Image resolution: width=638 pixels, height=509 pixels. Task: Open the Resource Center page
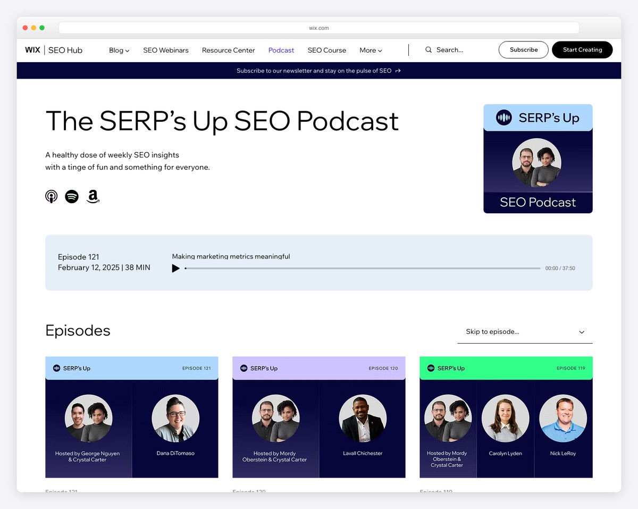pyautogui.click(x=228, y=50)
